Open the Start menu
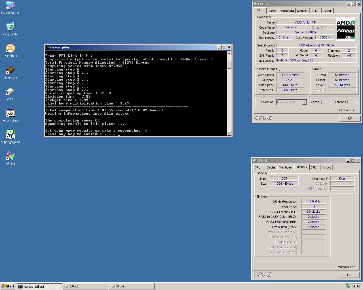This screenshot has width=363, height=290. [8, 286]
